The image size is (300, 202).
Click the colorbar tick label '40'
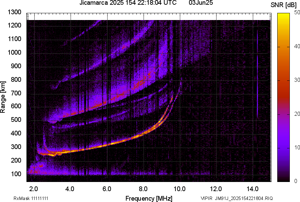[297, 46]
